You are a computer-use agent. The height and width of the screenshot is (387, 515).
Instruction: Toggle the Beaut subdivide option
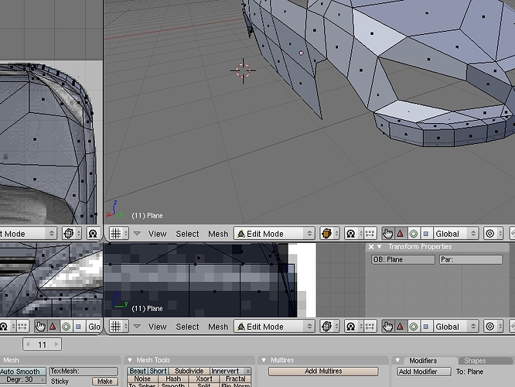[138, 372]
